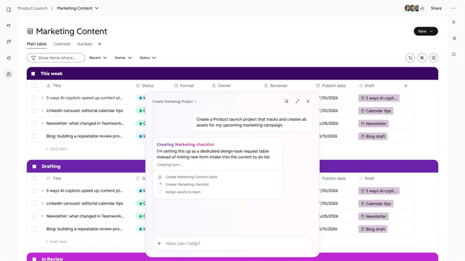Open Calendar tips draft chip in Drafting

(376, 203)
